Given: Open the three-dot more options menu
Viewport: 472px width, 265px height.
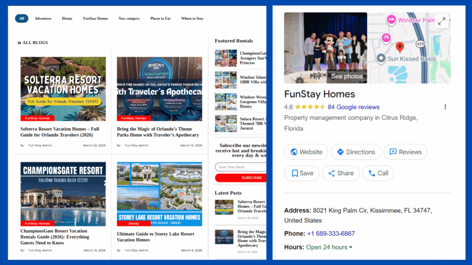Looking at the screenshot, I should click(445, 107).
